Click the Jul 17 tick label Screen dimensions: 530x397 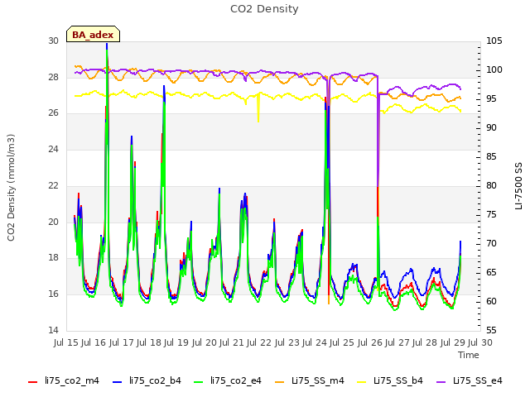click(x=122, y=342)
